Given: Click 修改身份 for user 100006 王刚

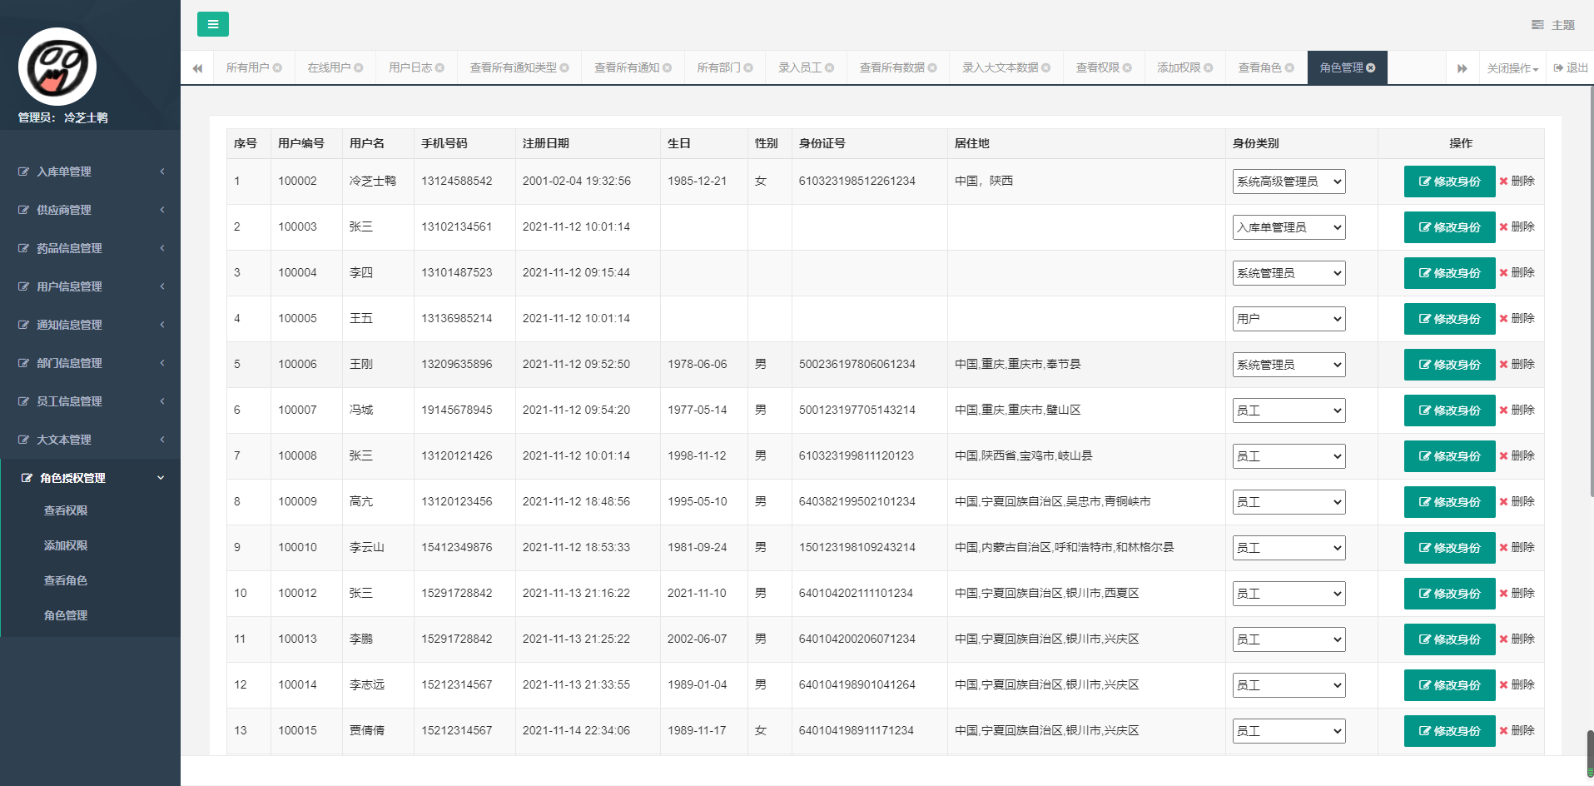Looking at the screenshot, I should pyautogui.click(x=1449, y=365).
